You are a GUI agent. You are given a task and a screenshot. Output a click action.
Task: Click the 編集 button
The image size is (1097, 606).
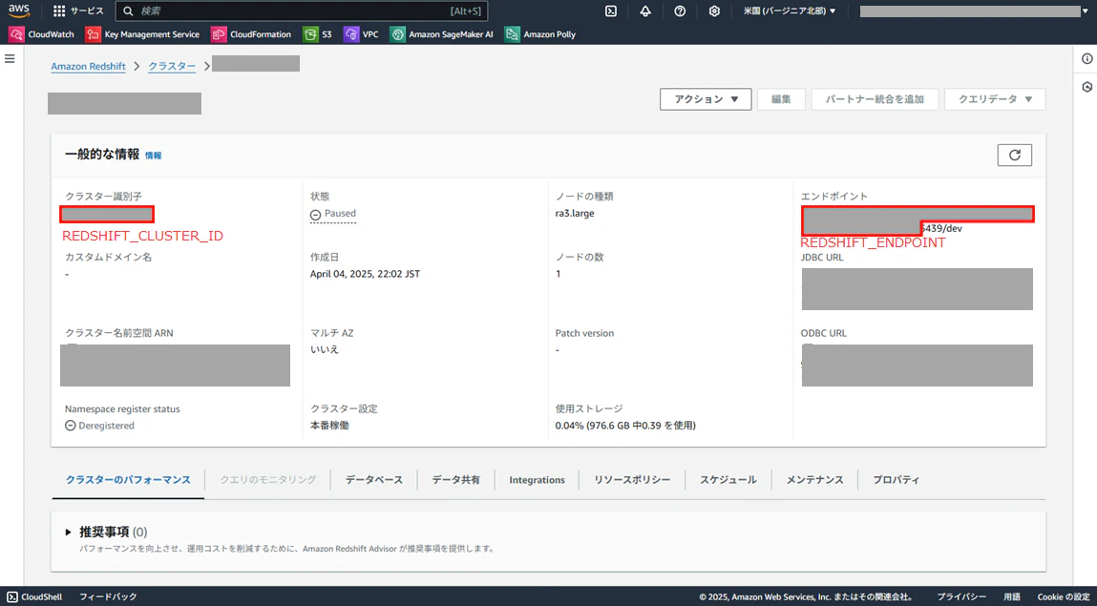point(782,99)
